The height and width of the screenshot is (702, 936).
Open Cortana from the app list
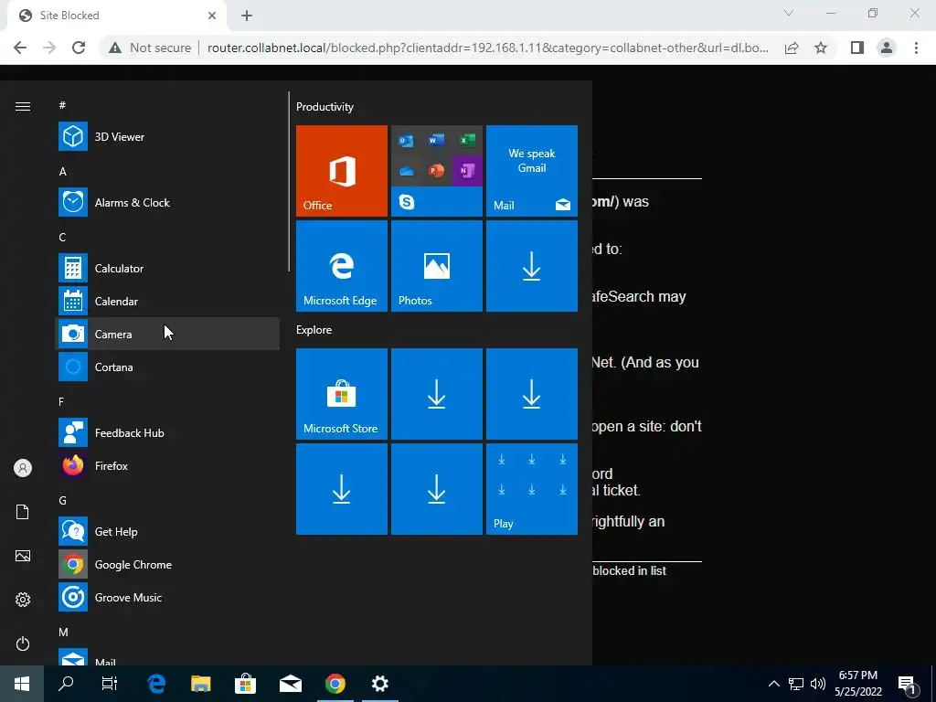[x=167, y=367]
